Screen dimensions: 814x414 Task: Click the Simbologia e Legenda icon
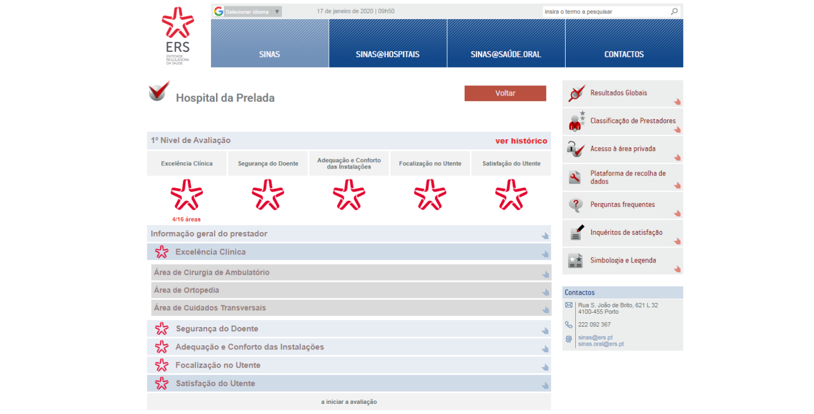pos(575,261)
